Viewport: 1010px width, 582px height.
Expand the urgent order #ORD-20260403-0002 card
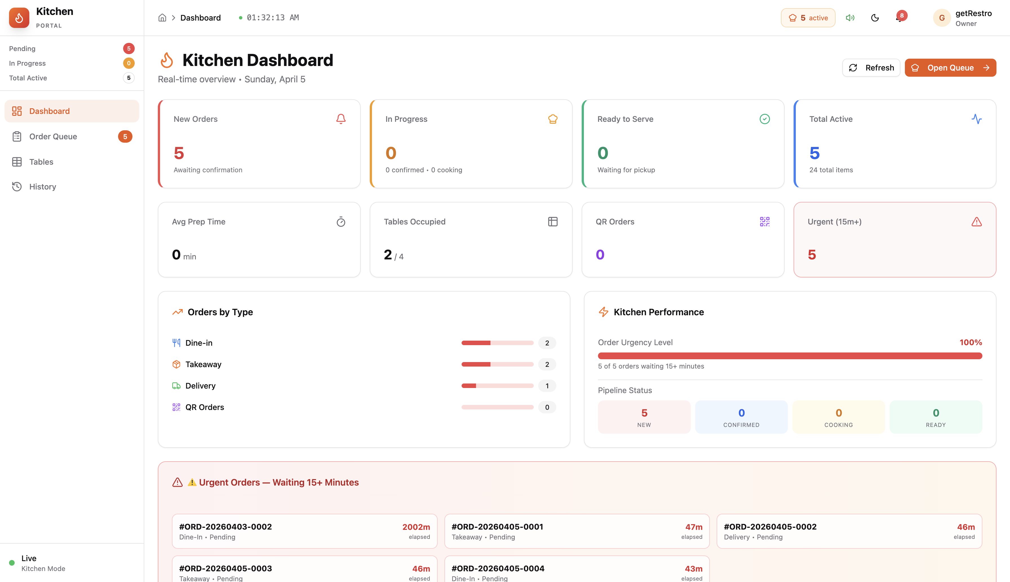coord(304,531)
